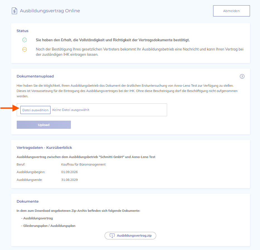Click the orange pending status icon
Screen dimensions: 260x250
pos(25,49)
